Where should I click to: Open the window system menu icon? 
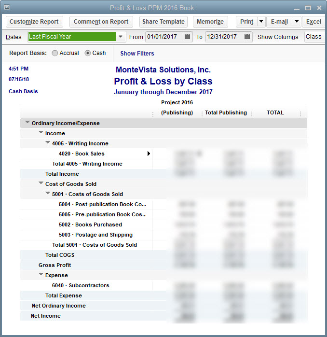tap(7, 8)
